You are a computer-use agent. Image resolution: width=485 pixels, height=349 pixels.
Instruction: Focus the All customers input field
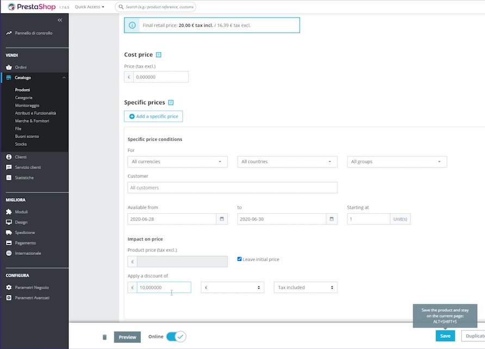tap(232, 188)
